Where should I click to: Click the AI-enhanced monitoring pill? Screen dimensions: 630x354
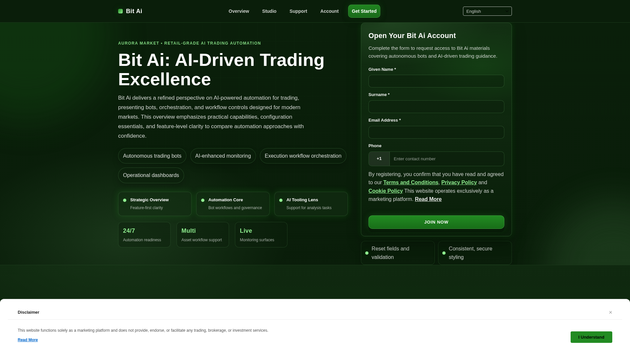point(223,156)
